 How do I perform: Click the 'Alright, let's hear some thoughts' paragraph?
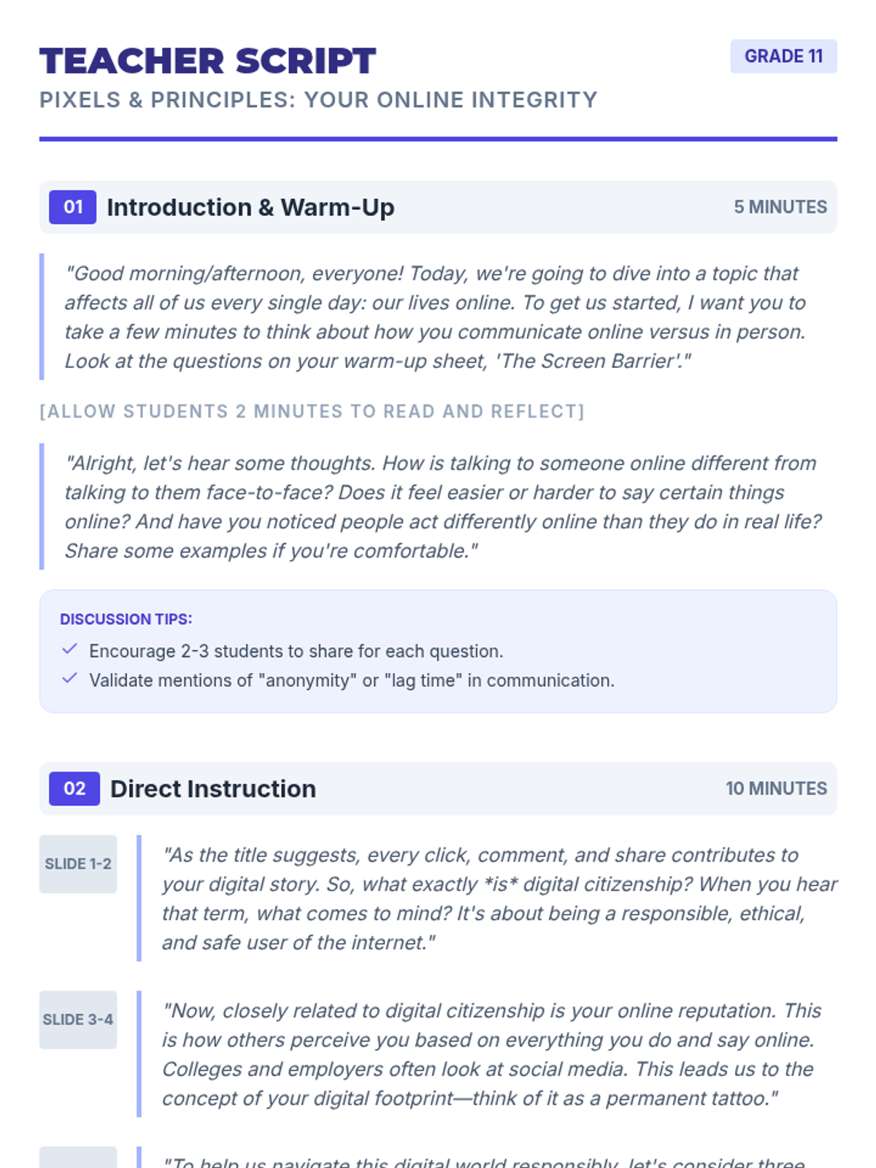tap(442, 507)
